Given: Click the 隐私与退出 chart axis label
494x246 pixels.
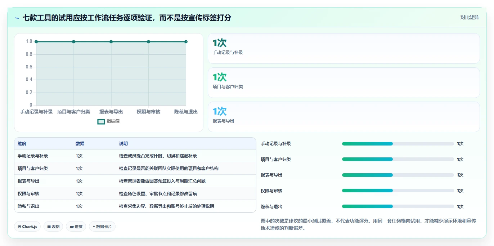Looking at the screenshot, I should (x=186, y=112).
